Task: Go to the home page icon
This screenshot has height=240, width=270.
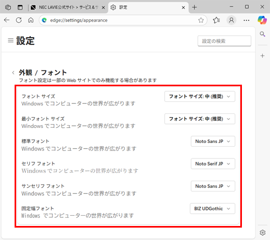Action: 31,20
